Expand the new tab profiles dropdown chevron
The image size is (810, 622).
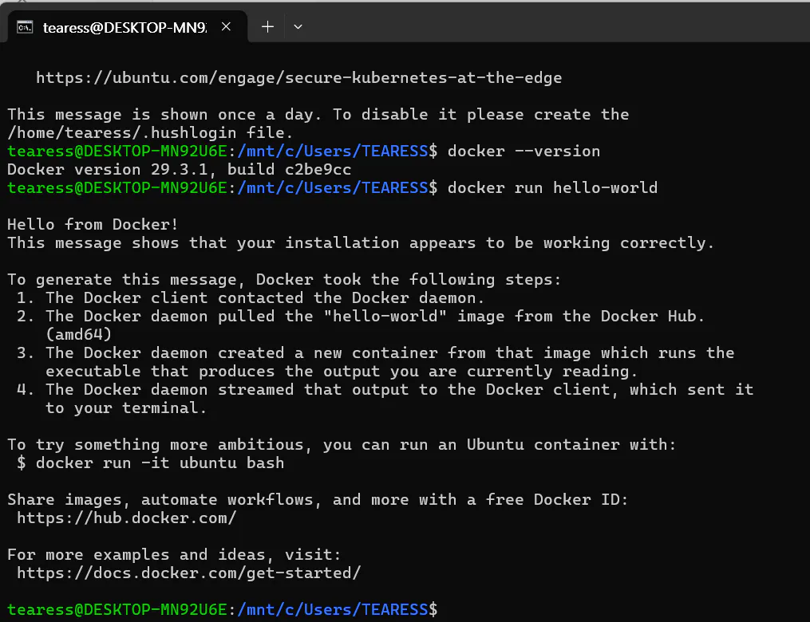point(298,26)
